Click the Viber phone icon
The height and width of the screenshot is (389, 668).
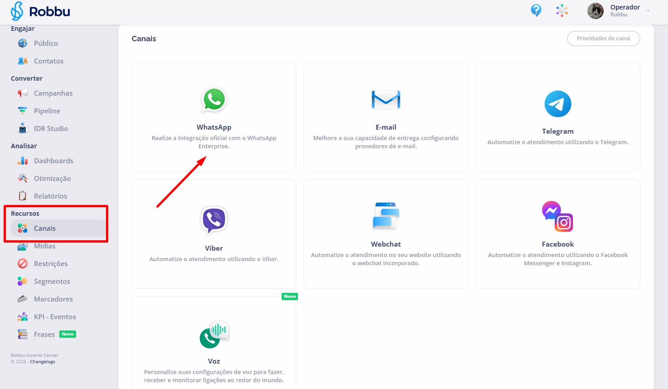pos(214,220)
